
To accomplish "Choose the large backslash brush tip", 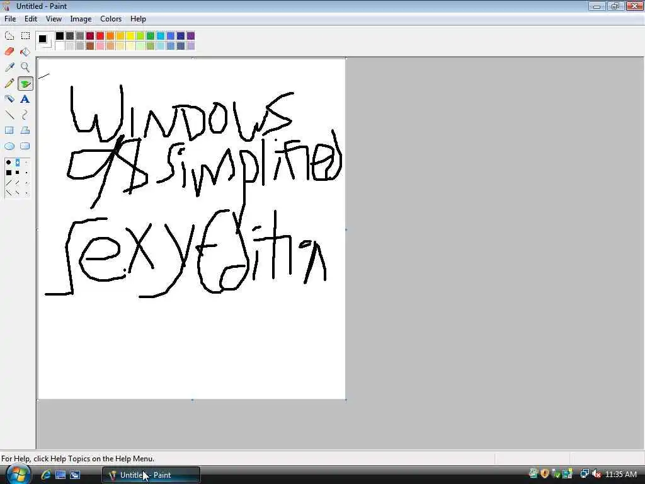I will (x=9, y=192).
